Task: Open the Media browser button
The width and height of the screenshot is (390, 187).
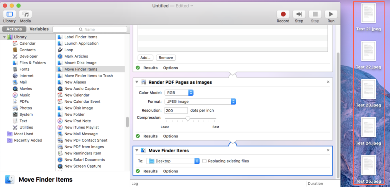Action: [26, 14]
